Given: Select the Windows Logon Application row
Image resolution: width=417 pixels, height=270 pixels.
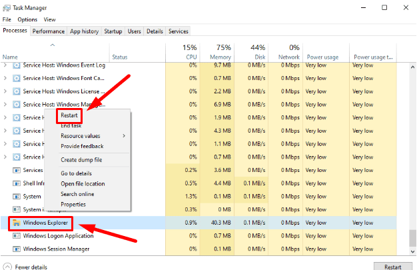Looking at the screenshot, I should coord(199,236).
